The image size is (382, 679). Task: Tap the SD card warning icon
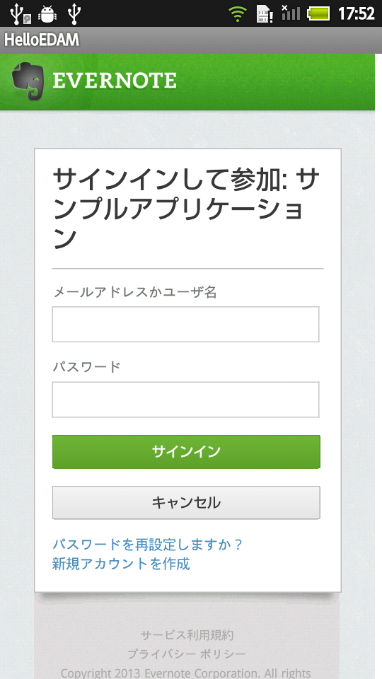[x=264, y=14]
